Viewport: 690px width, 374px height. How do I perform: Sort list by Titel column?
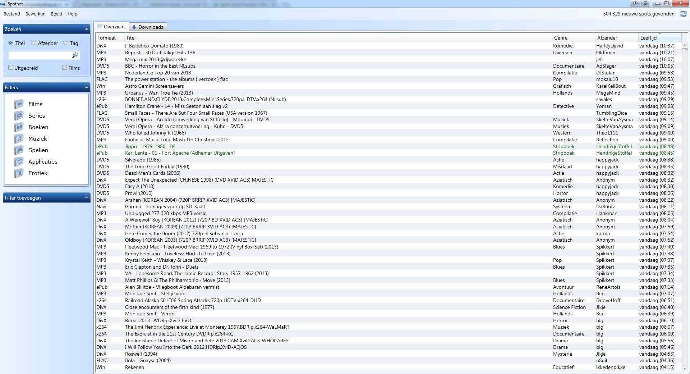click(338, 38)
